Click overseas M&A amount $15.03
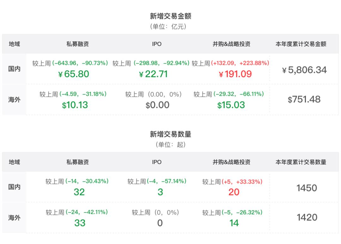The width and height of the screenshot is (341, 244). coord(231,105)
